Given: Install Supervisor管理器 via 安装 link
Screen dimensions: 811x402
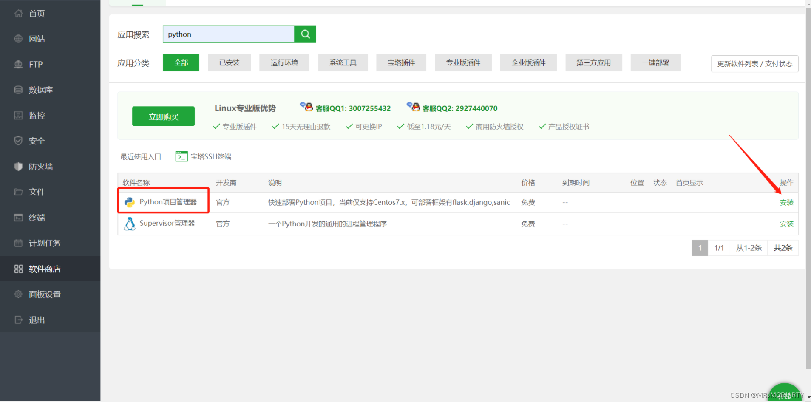Looking at the screenshot, I should pos(787,224).
